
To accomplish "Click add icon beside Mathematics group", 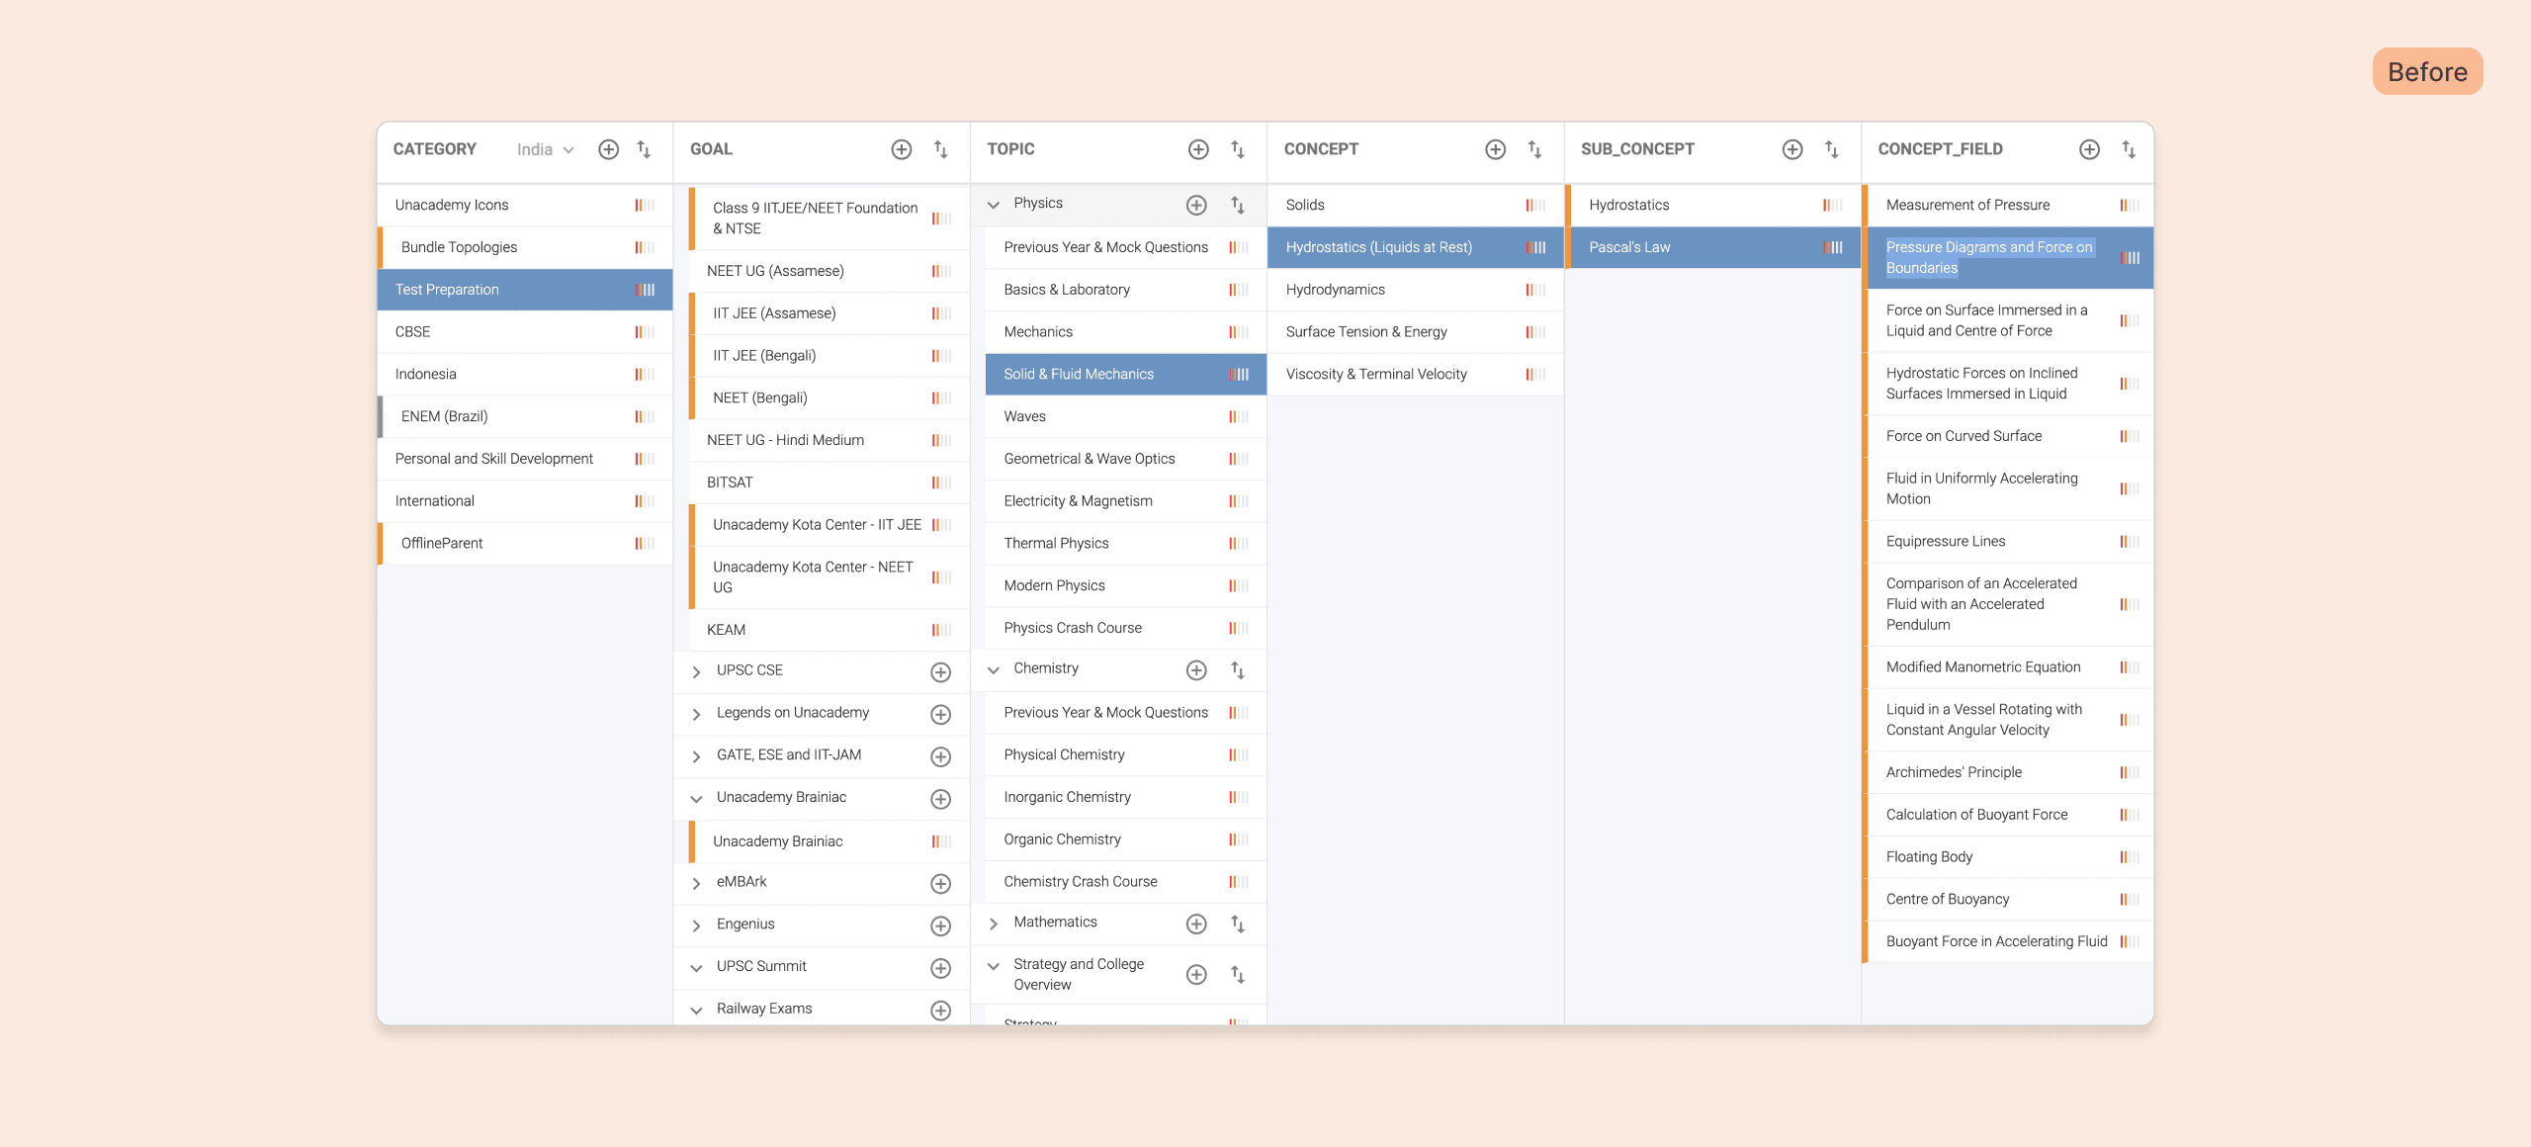I will click(1196, 924).
